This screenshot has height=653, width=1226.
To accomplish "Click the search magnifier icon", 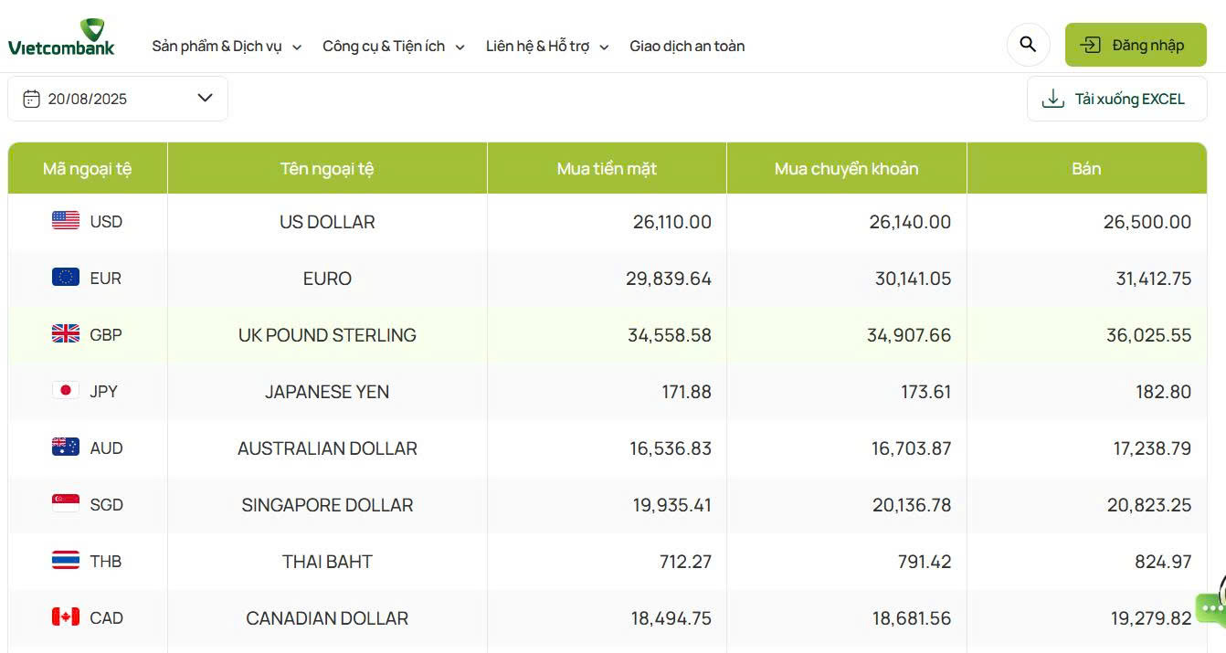I will (1028, 44).
